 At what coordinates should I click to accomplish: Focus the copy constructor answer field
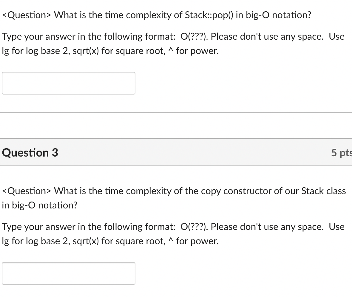click(x=69, y=273)
